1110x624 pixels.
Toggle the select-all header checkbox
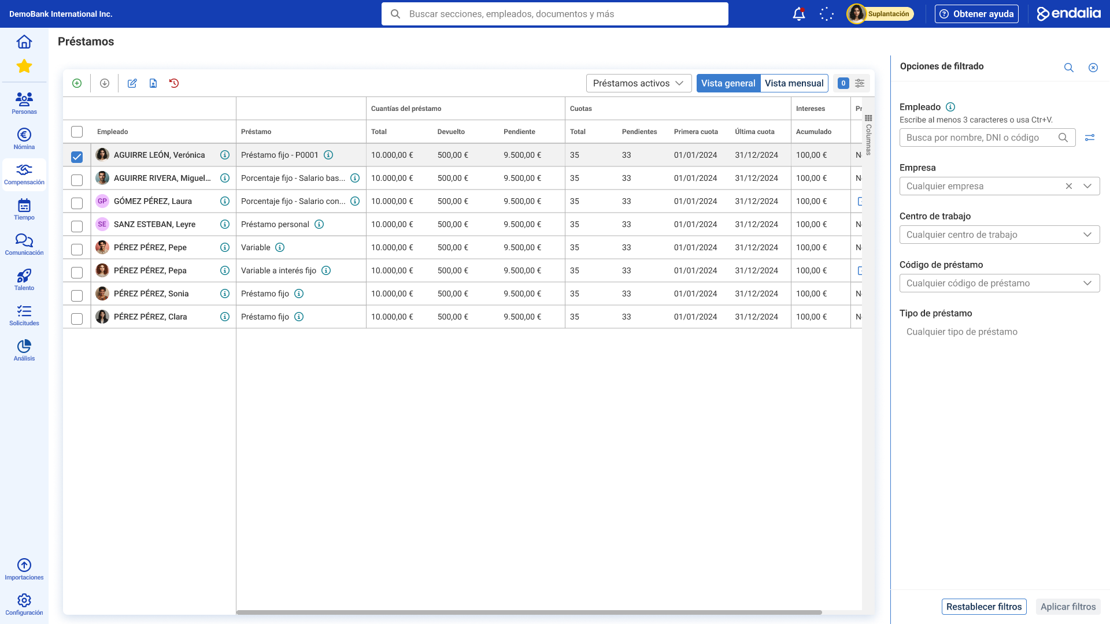(x=77, y=132)
